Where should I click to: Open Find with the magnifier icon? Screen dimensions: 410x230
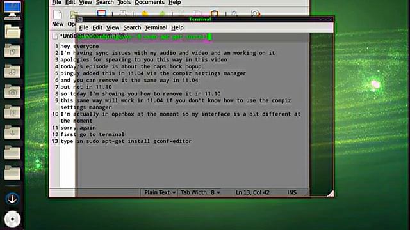pyautogui.click(x=234, y=13)
